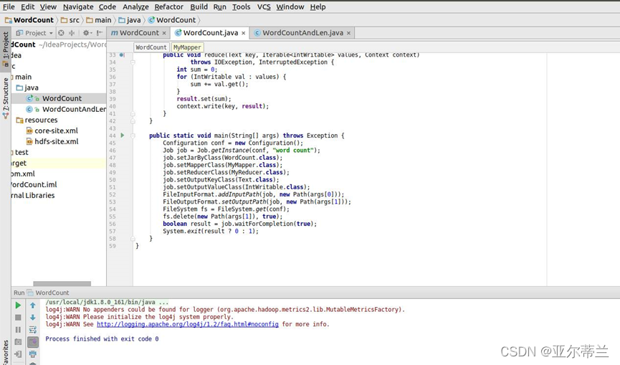620x365 pixels.
Task: Click src breadcrumb in navigation bar
Action: pos(70,20)
